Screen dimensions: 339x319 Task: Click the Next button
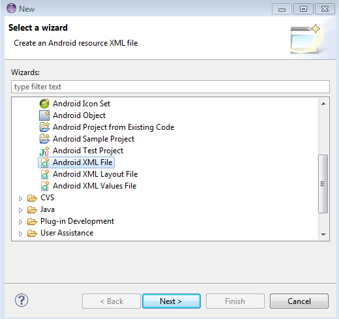point(171,301)
